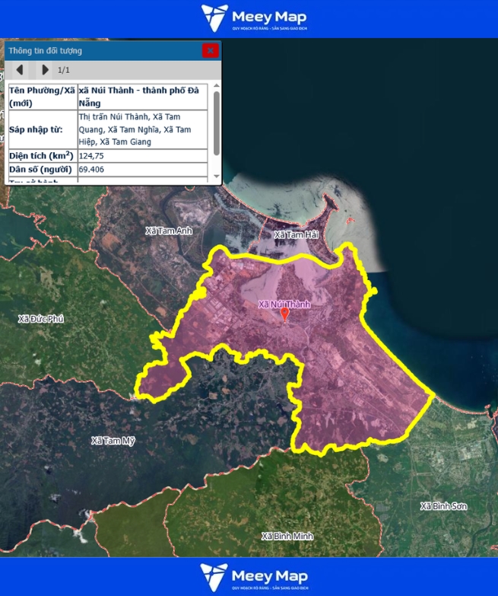Go to next object with right arrow

45,70
